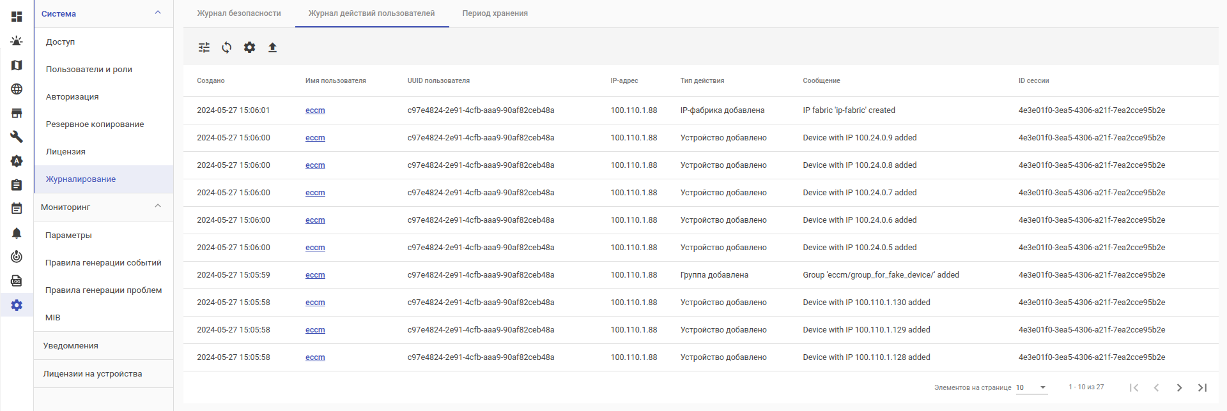Open the items-per-page dropdown
This screenshot has height=411, width=1227.
(1031, 387)
